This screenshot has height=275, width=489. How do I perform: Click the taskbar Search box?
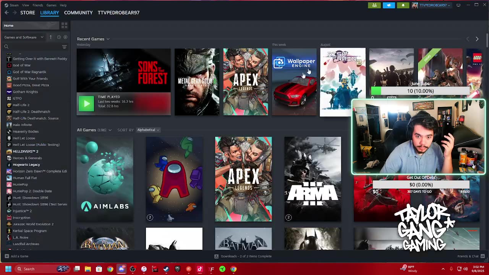(x=43, y=269)
